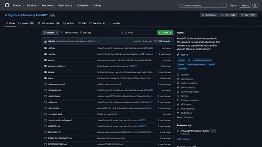This screenshot has height=147, width=262.
Task: Open the + 62 releases link
Action: tap(183, 139)
